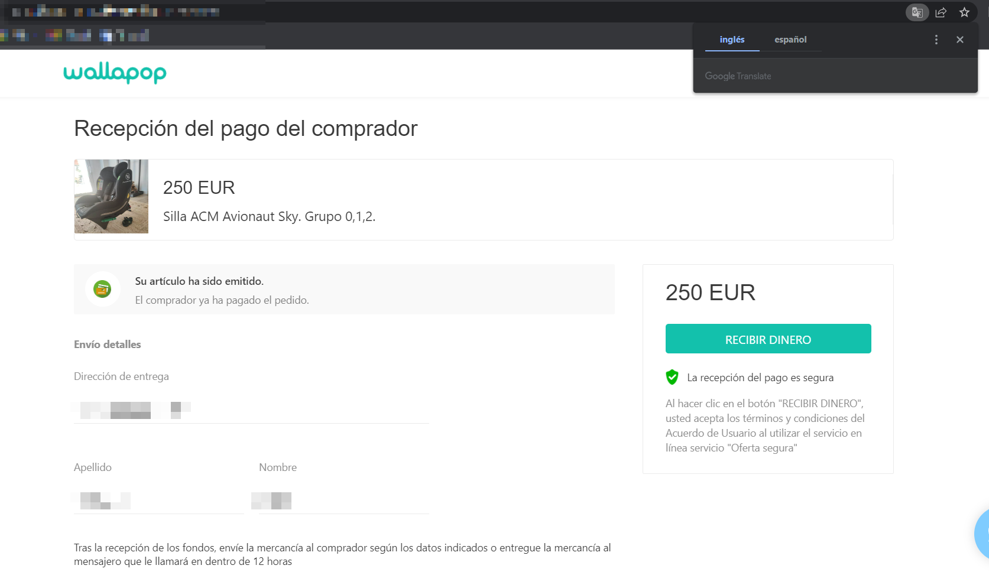Select the español tab in translate popup
The width and height of the screenshot is (989, 575).
pos(790,40)
